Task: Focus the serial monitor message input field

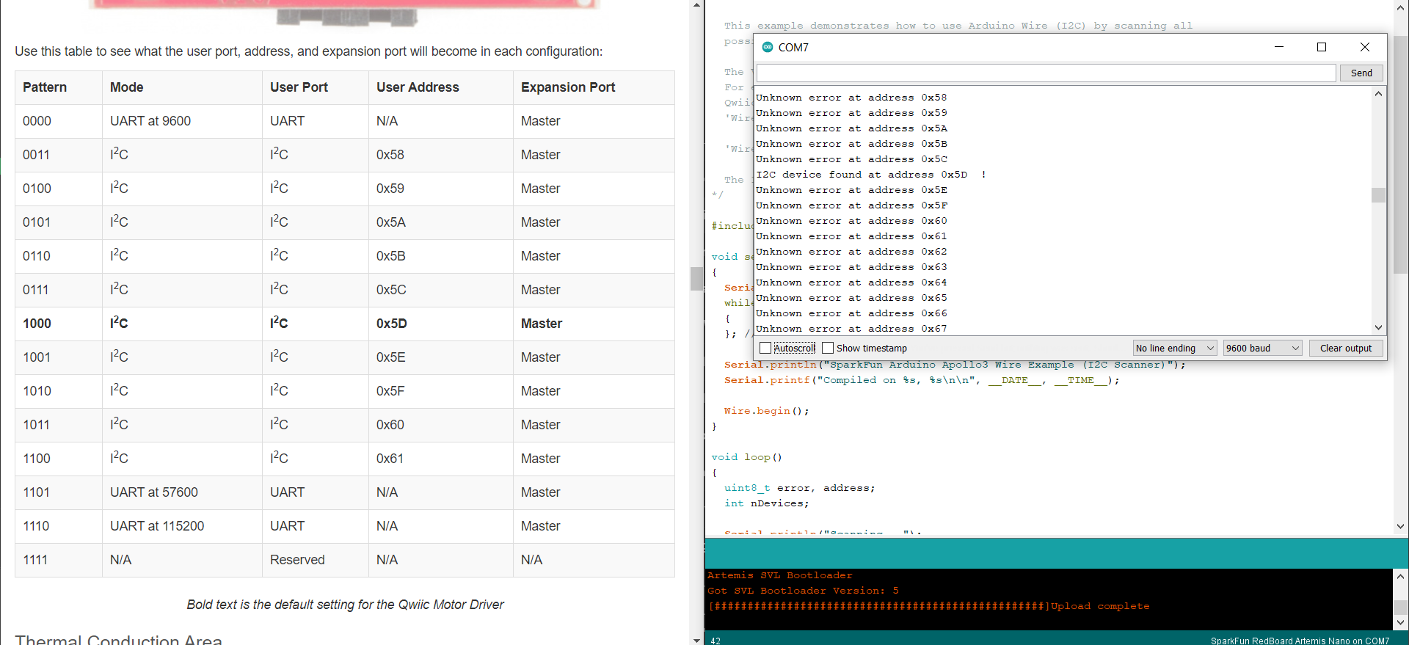Action: click(x=1046, y=73)
